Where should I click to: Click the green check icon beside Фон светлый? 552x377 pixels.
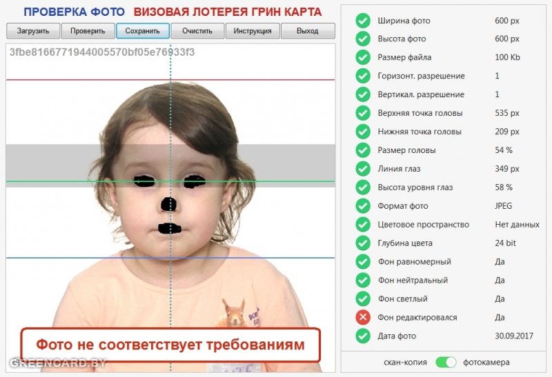pos(363,299)
